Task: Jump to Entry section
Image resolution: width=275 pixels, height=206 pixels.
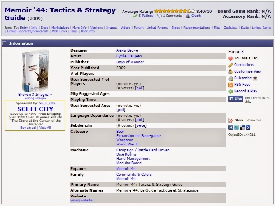Action: tap(24, 28)
